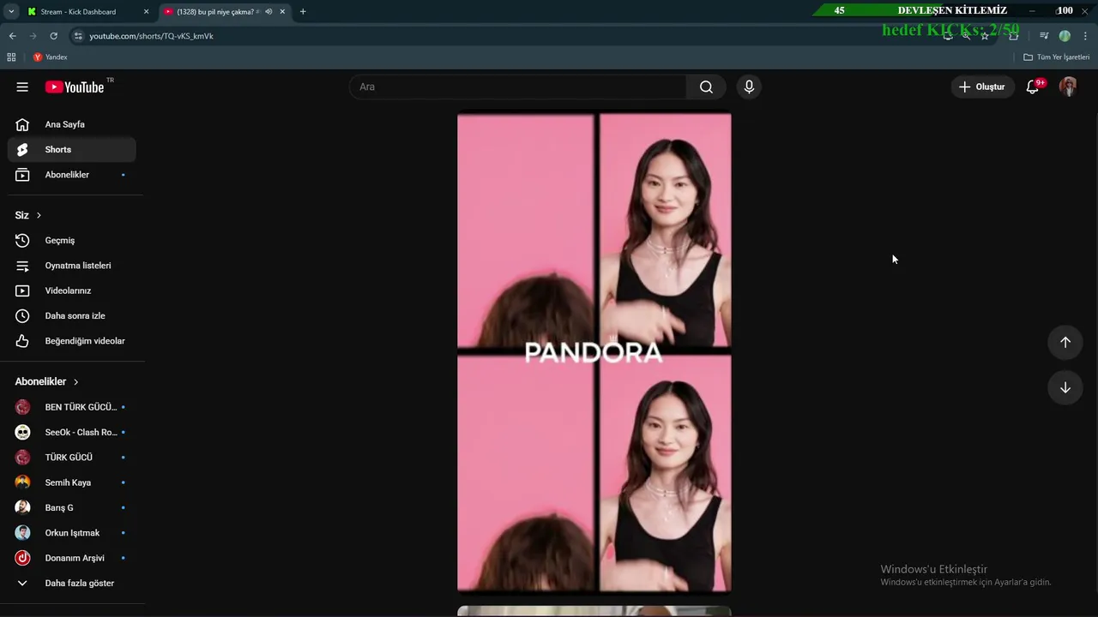The height and width of the screenshot is (617, 1098).
Task: Open BEN TÜRK GÜCÜ channel subscription
Action: (x=72, y=407)
